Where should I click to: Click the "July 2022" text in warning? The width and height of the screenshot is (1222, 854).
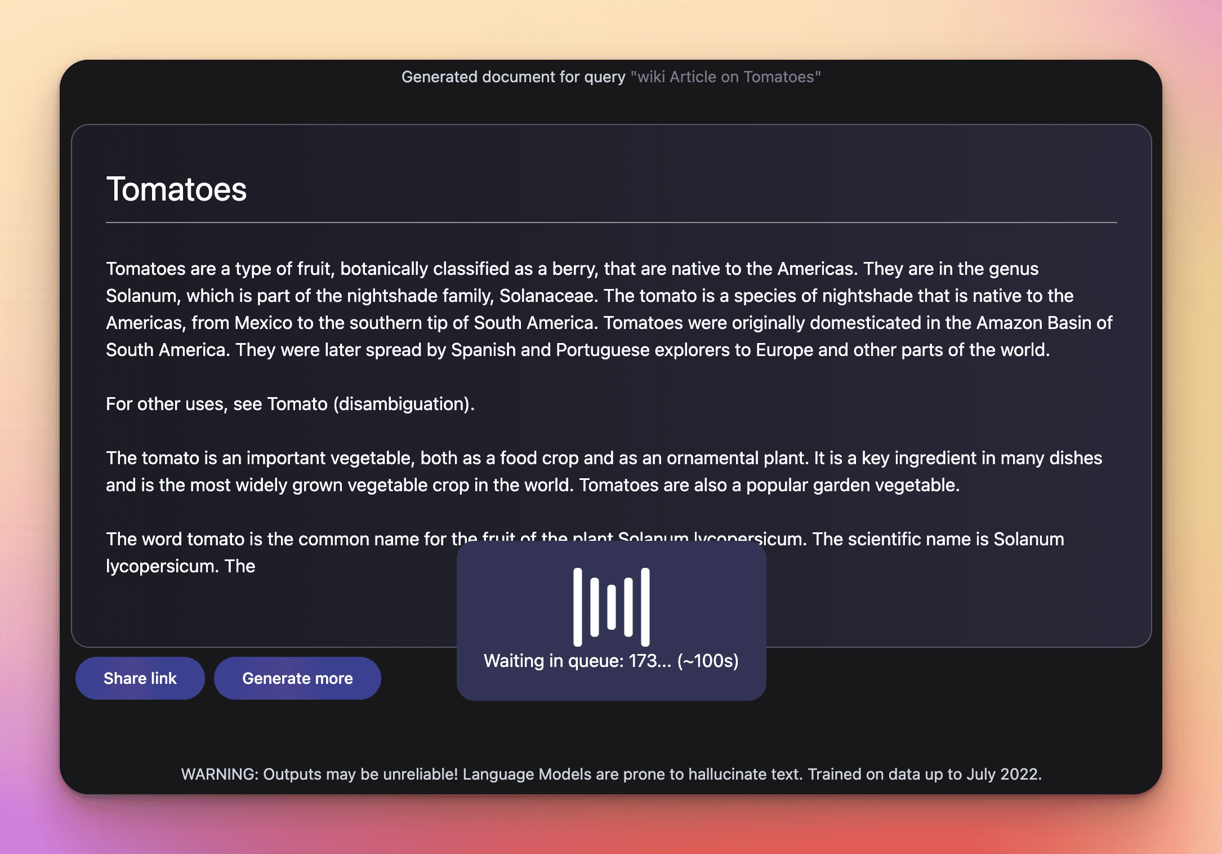coord(1003,774)
